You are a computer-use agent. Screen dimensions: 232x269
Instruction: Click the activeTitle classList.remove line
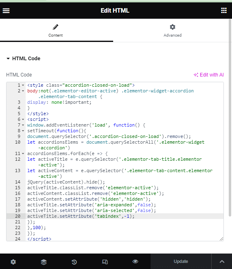coord(93,188)
